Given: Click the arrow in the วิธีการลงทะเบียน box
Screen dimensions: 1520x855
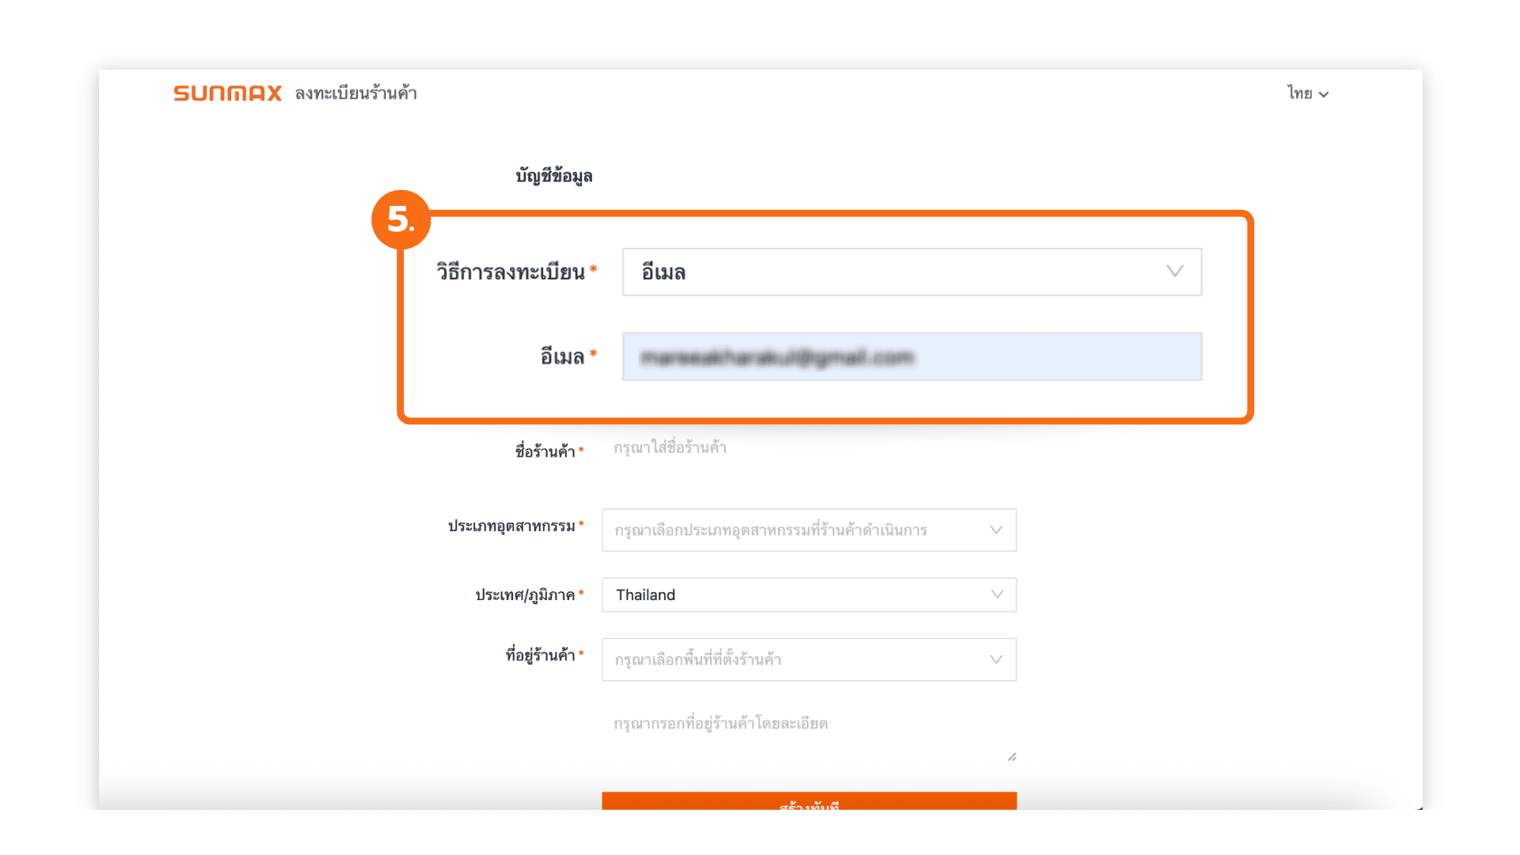Looking at the screenshot, I should point(1174,272).
